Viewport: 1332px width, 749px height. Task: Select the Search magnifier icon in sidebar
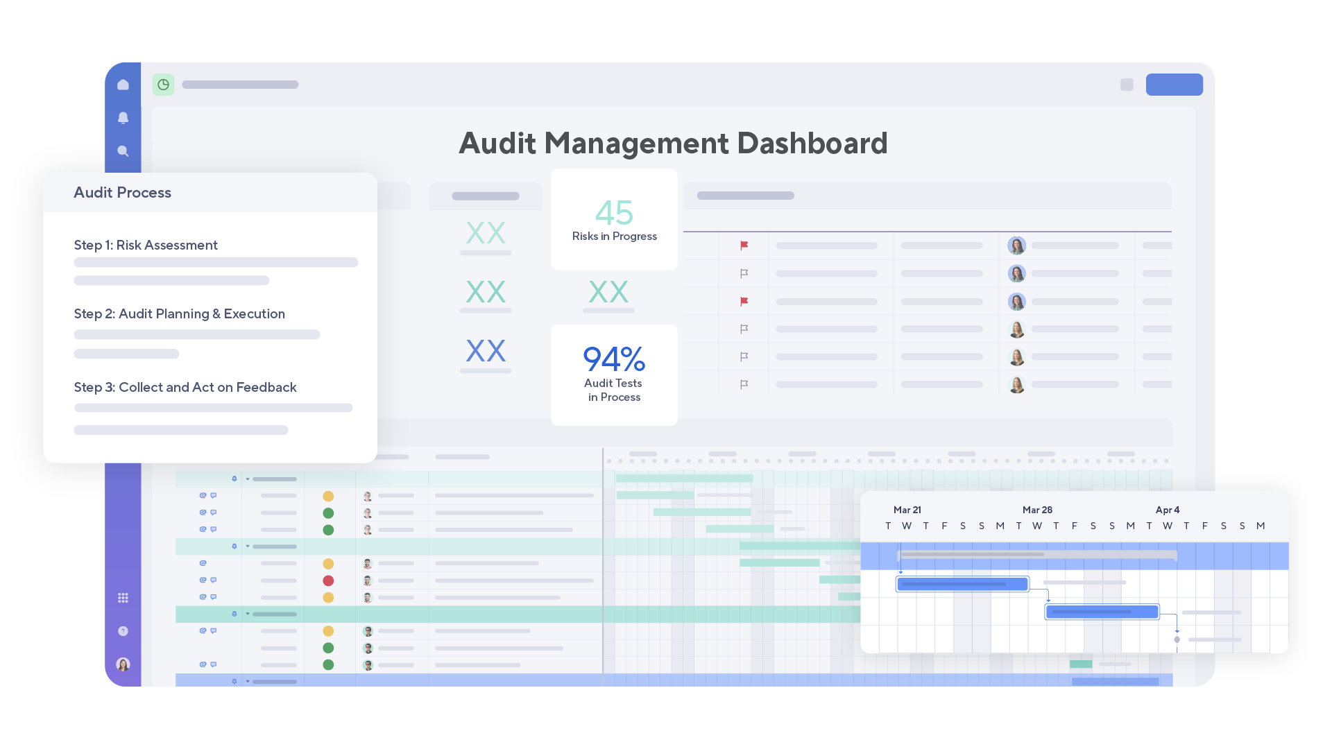click(123, 150)
